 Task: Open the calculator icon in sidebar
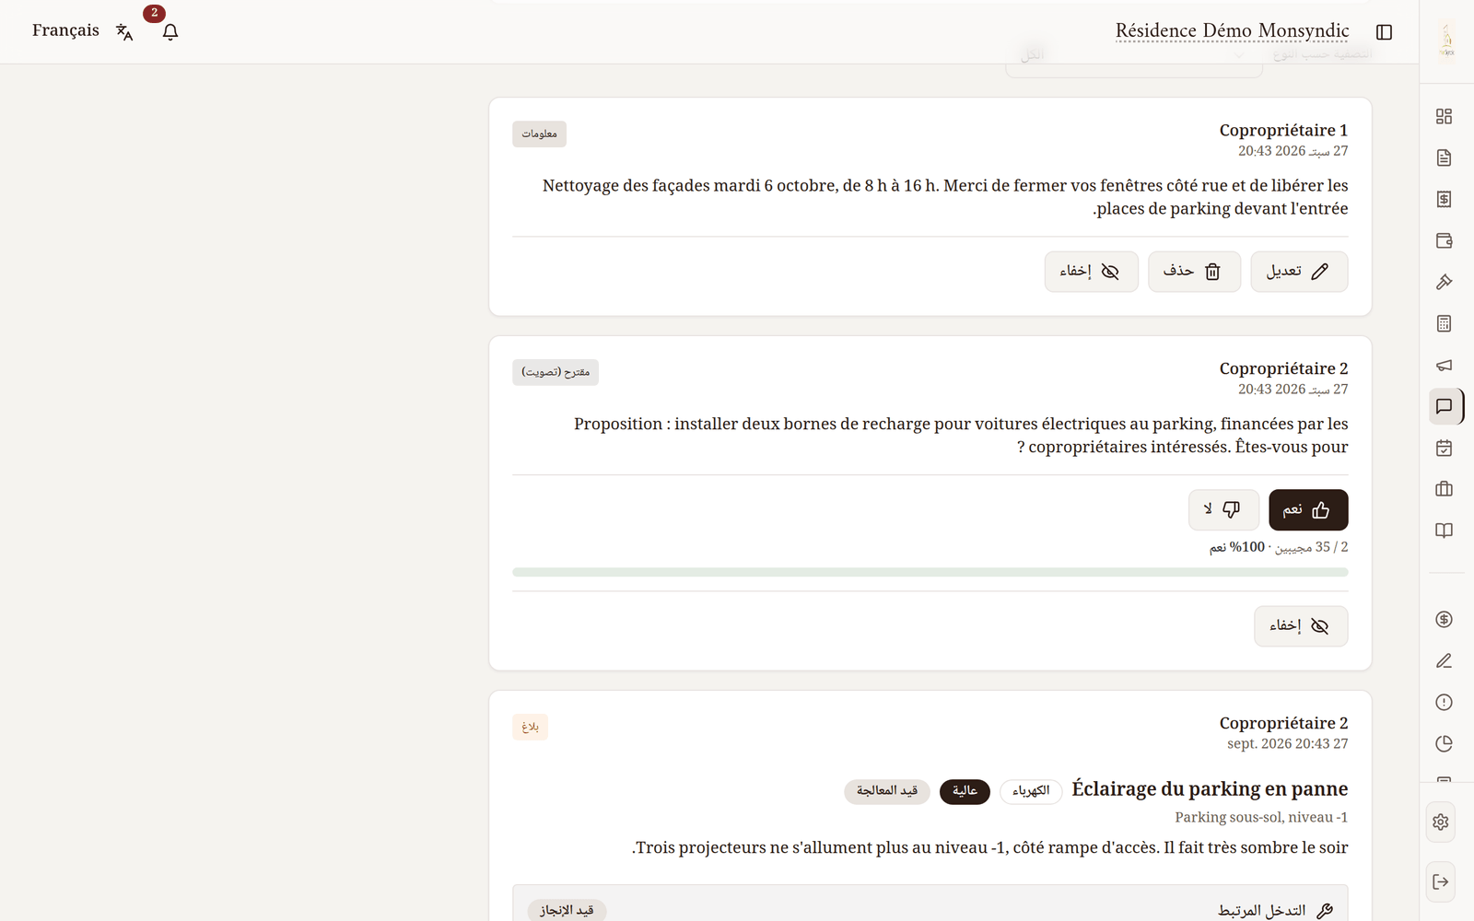pos(1444,323)
